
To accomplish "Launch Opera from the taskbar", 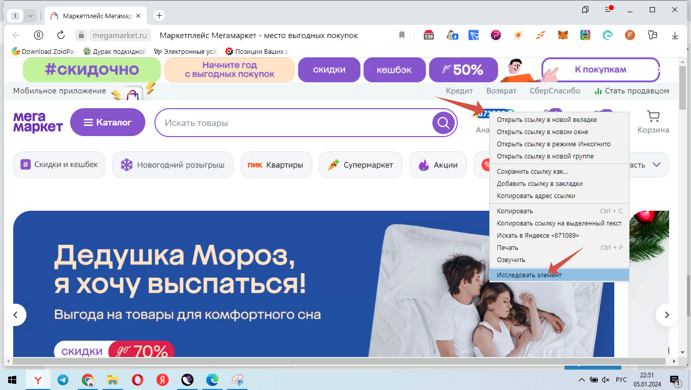I will [x=137, y=380].
